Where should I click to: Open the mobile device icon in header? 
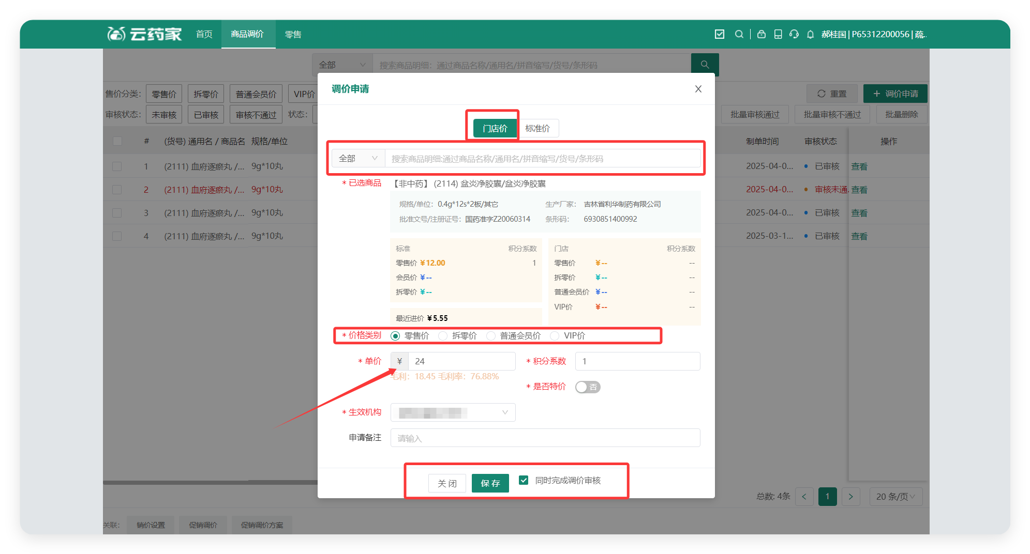point(778,34)
